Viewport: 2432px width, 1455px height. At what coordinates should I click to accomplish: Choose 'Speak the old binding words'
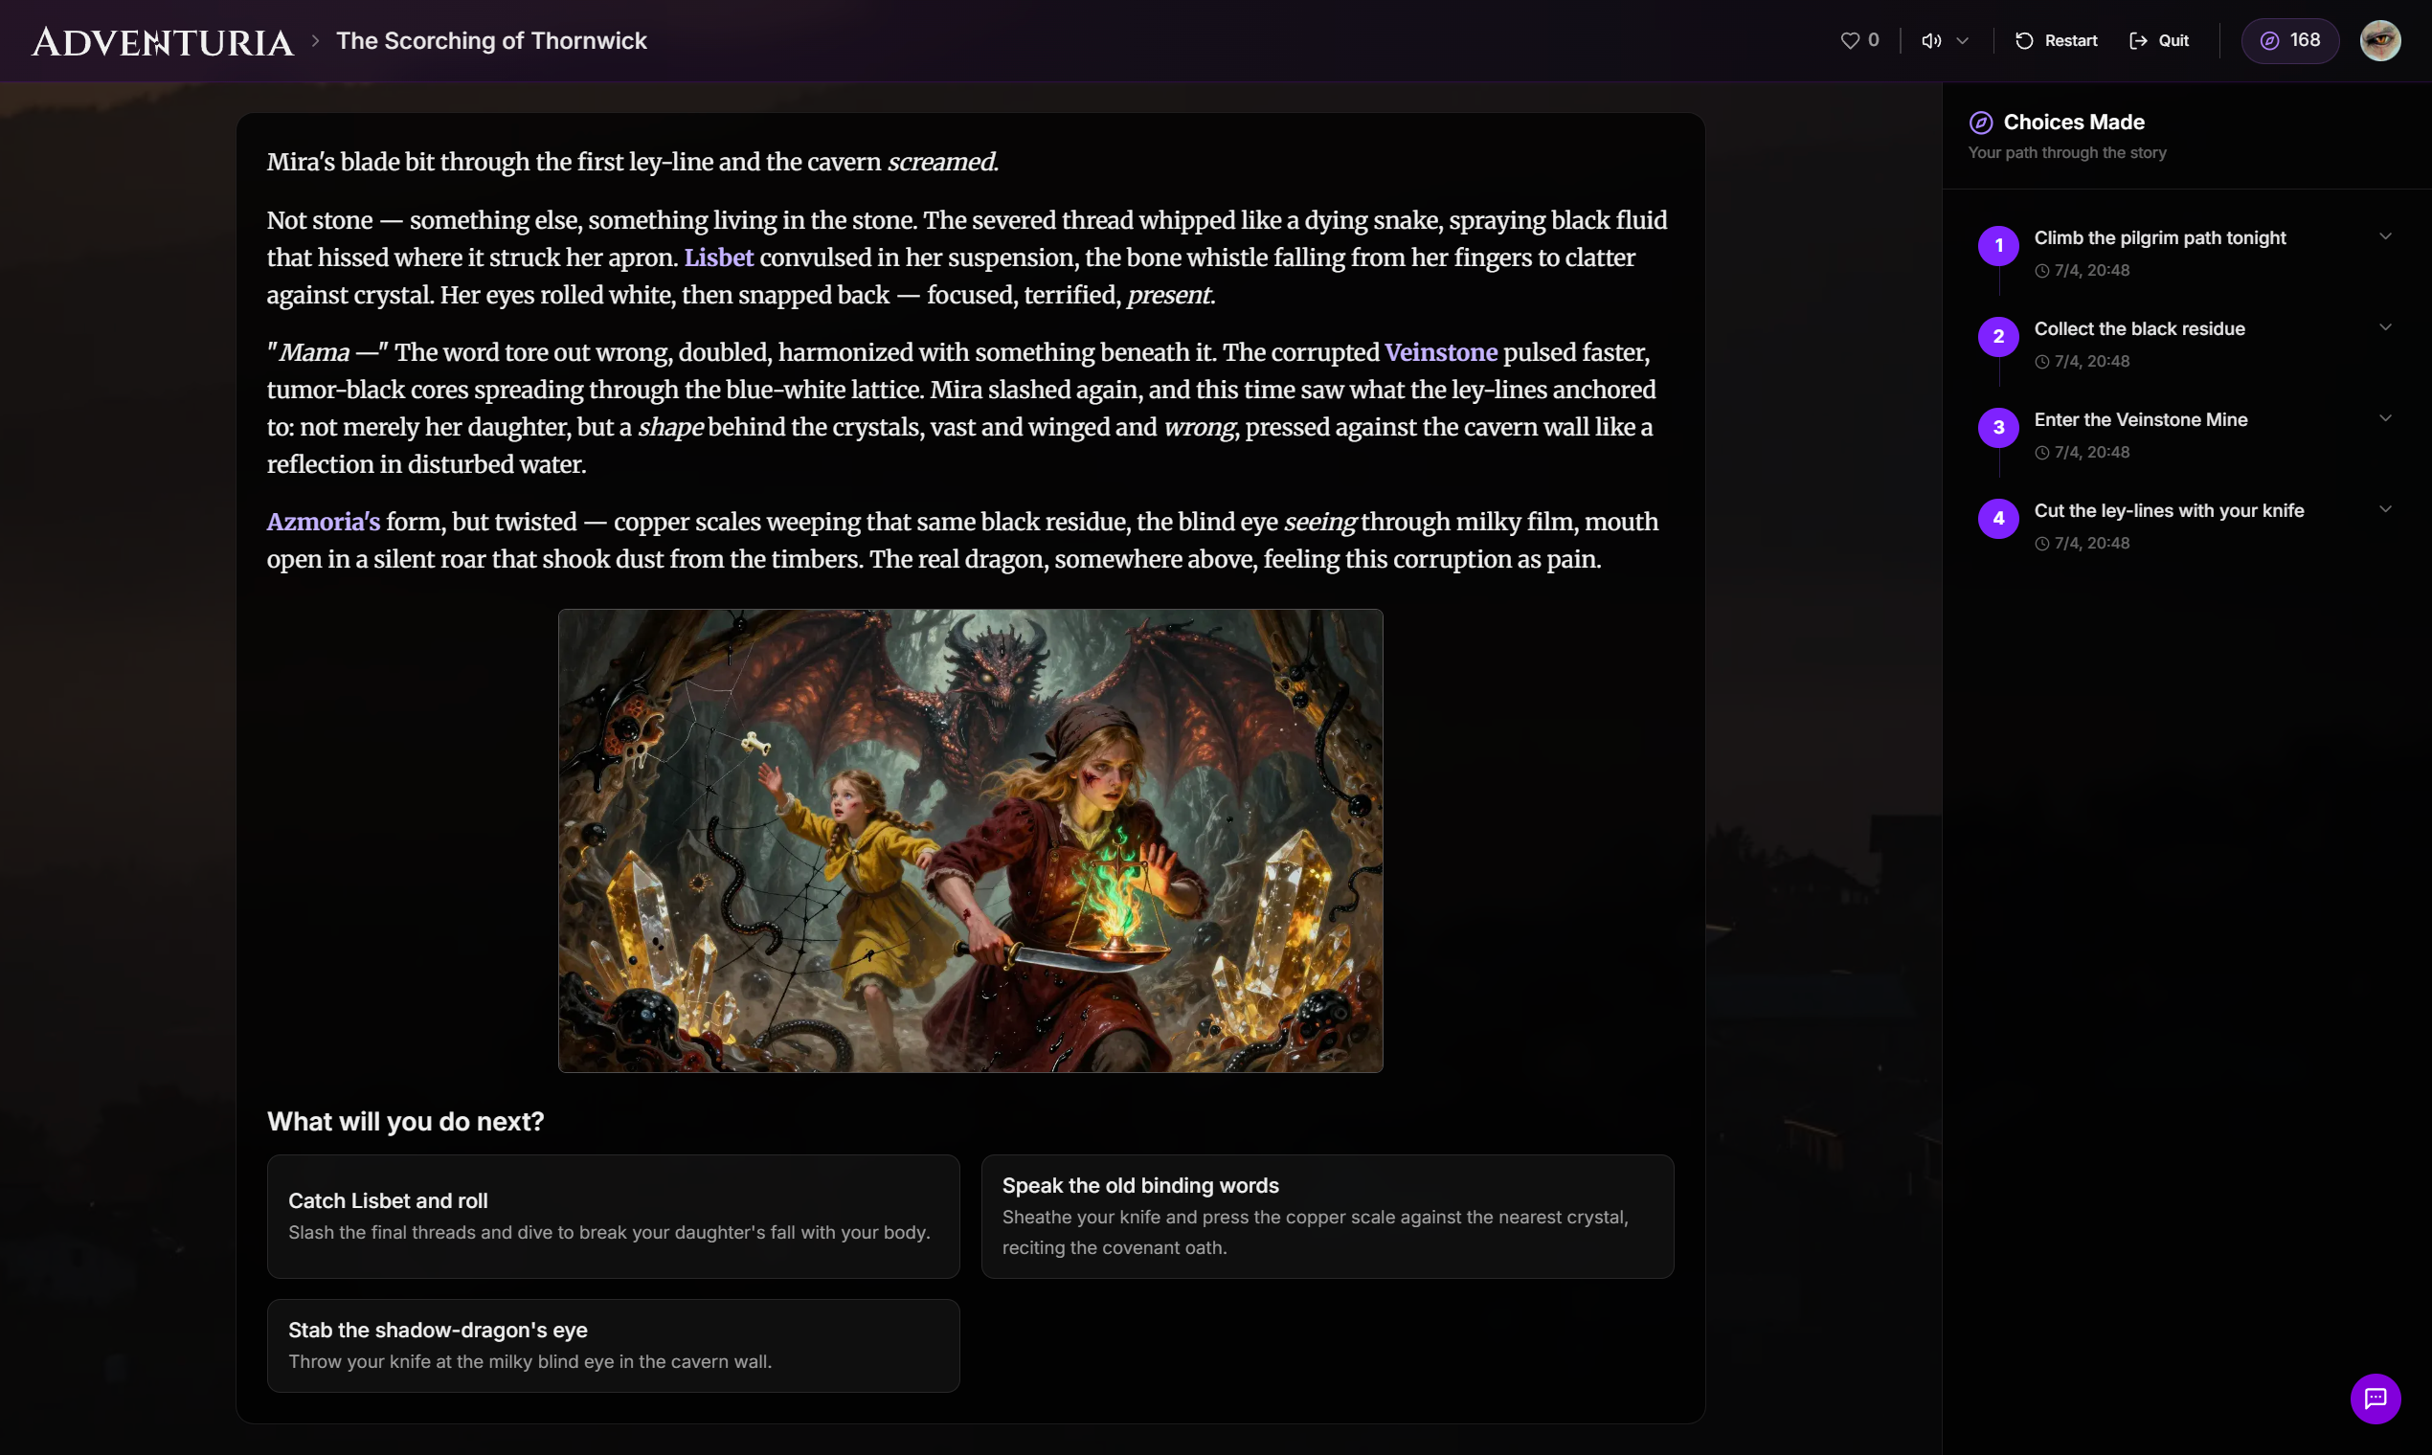1327,1216
